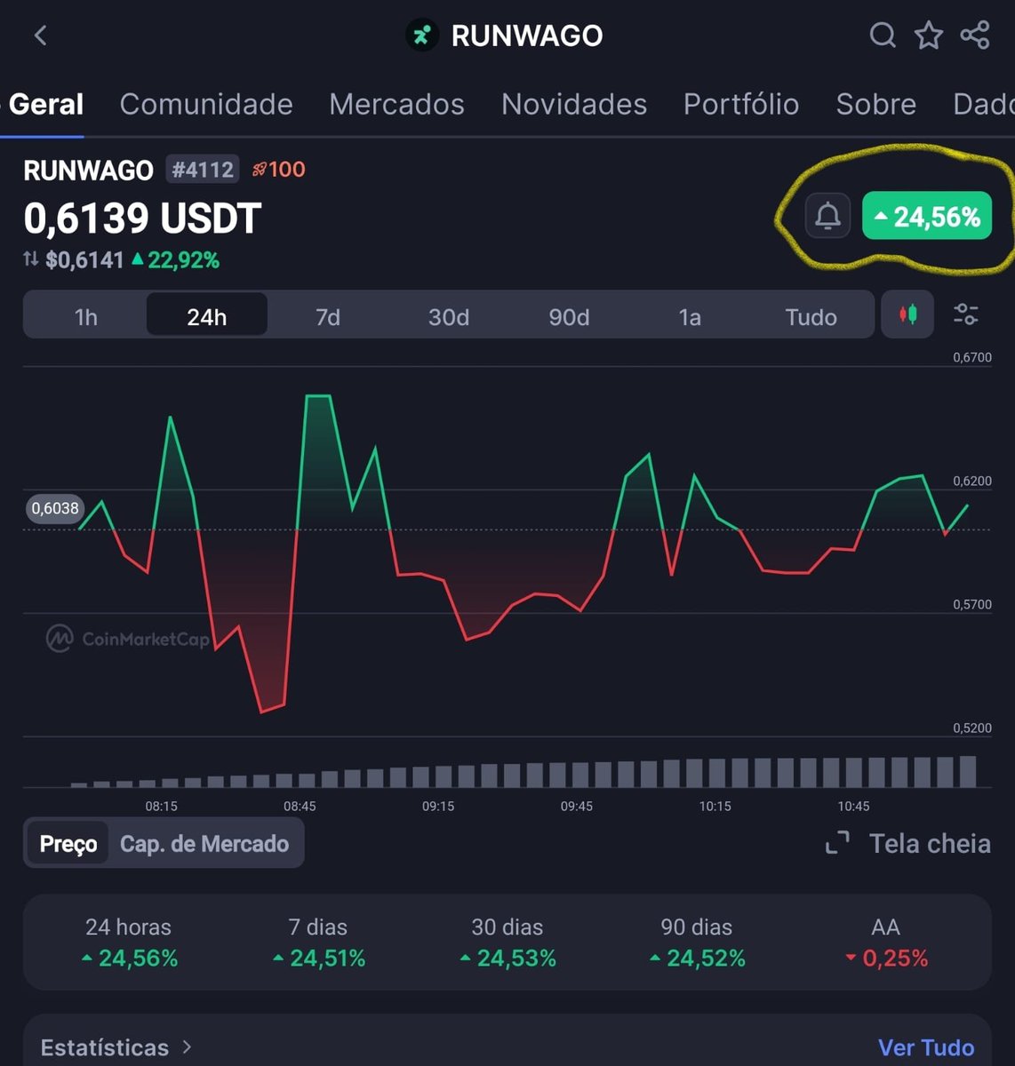
Task: Select the 7d chart range
Action: point(328,317)
